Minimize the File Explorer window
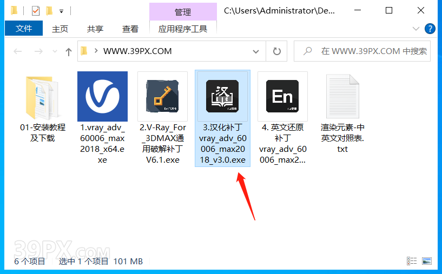 point(358,10)
